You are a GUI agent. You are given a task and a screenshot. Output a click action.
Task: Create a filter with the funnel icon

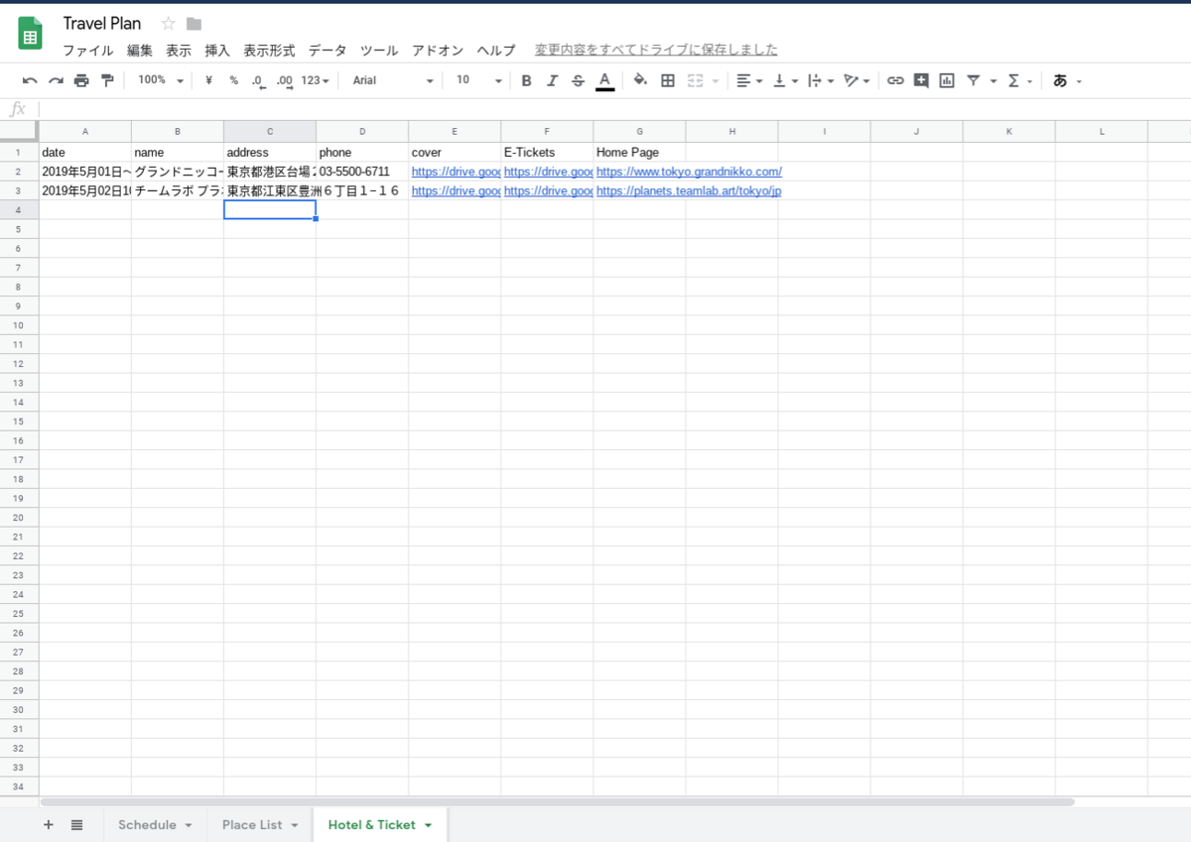point(974,80)
